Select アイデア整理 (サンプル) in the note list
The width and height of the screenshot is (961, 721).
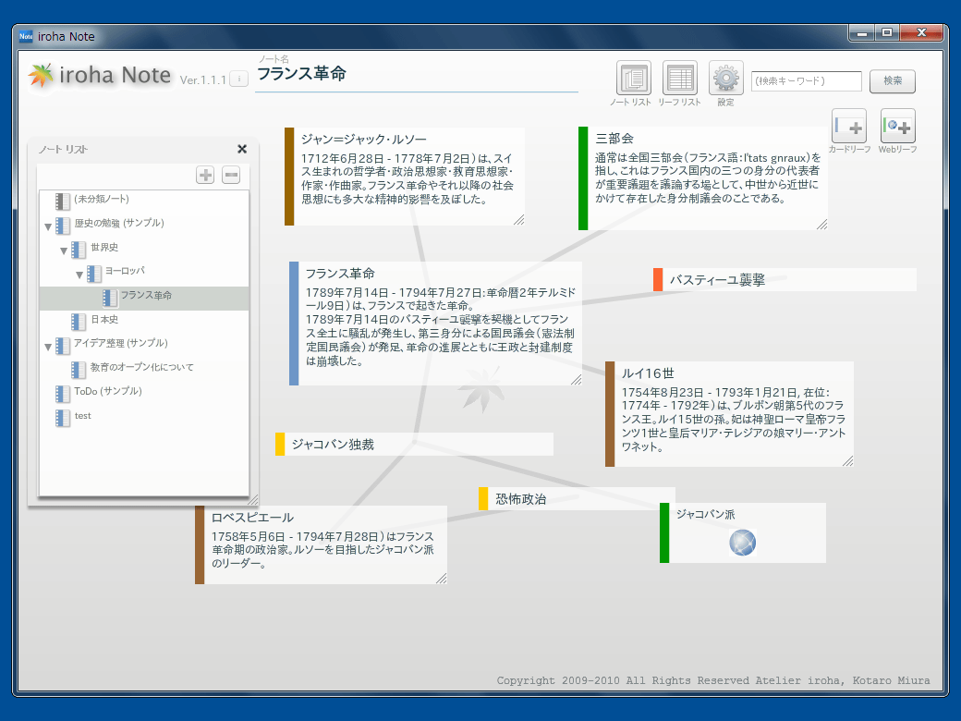tap(121, 343)
